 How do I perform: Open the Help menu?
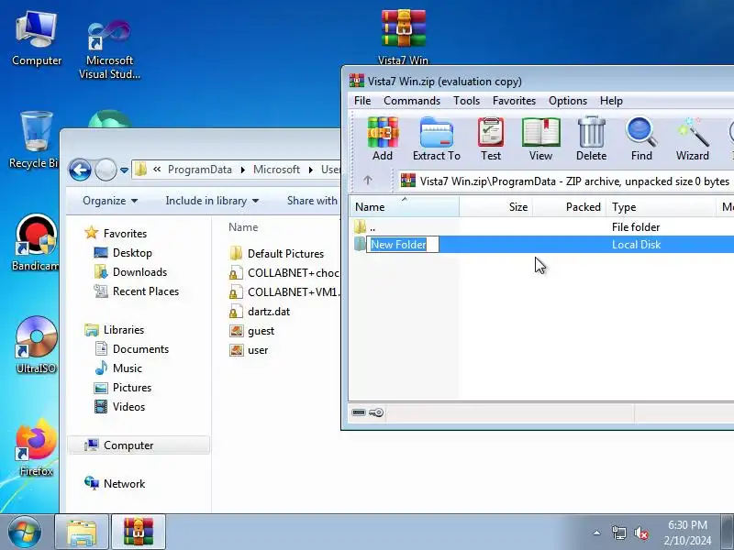pos(611,101)
